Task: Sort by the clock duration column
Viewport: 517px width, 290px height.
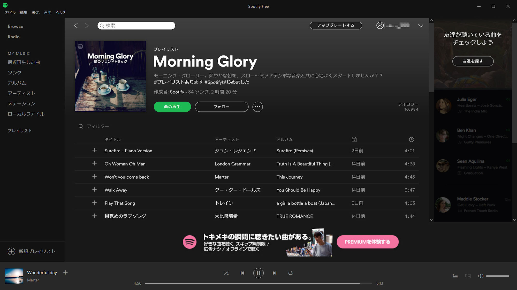Action: click(x=412, y=139)
